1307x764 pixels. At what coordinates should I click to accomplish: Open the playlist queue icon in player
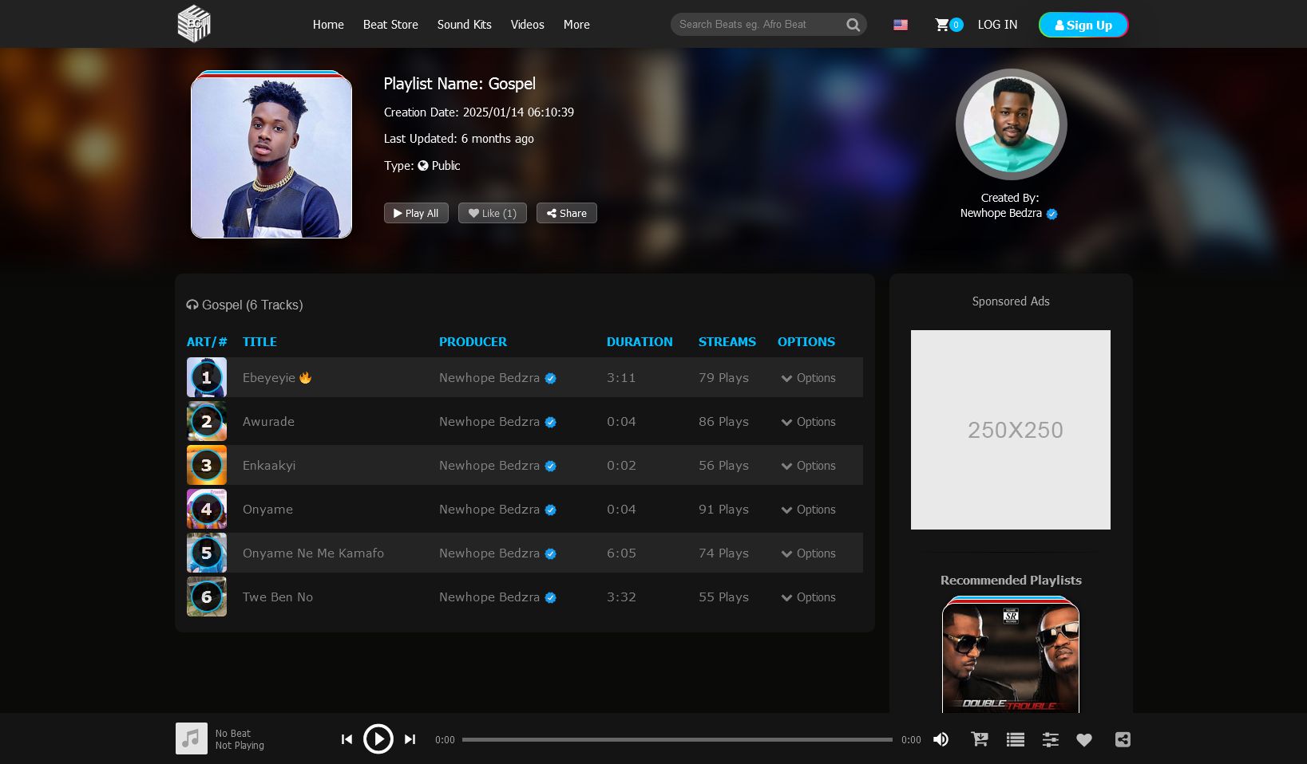click(1015, 739)
